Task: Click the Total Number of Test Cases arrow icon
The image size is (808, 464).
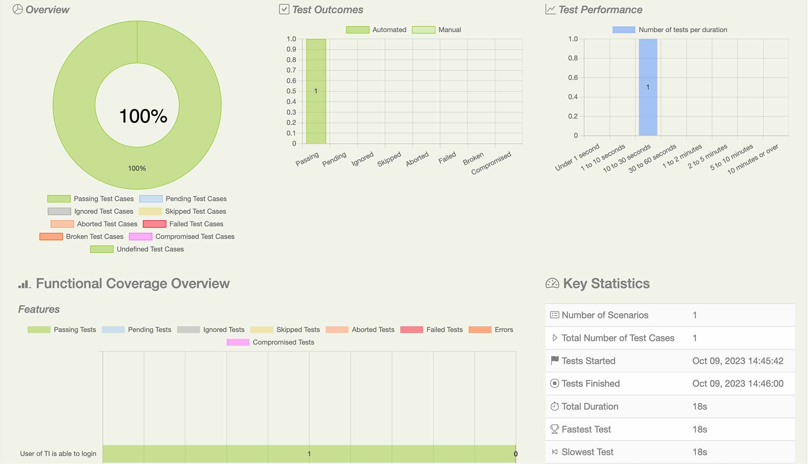Action: click(x=555, y=338)
